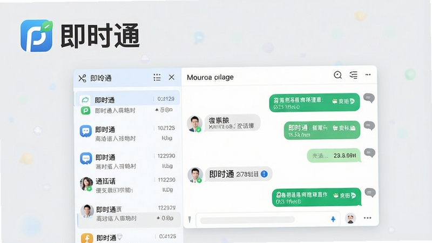Click the refresh icon on the first 即时通 row
432x243 pixels.
coord(85,100)
